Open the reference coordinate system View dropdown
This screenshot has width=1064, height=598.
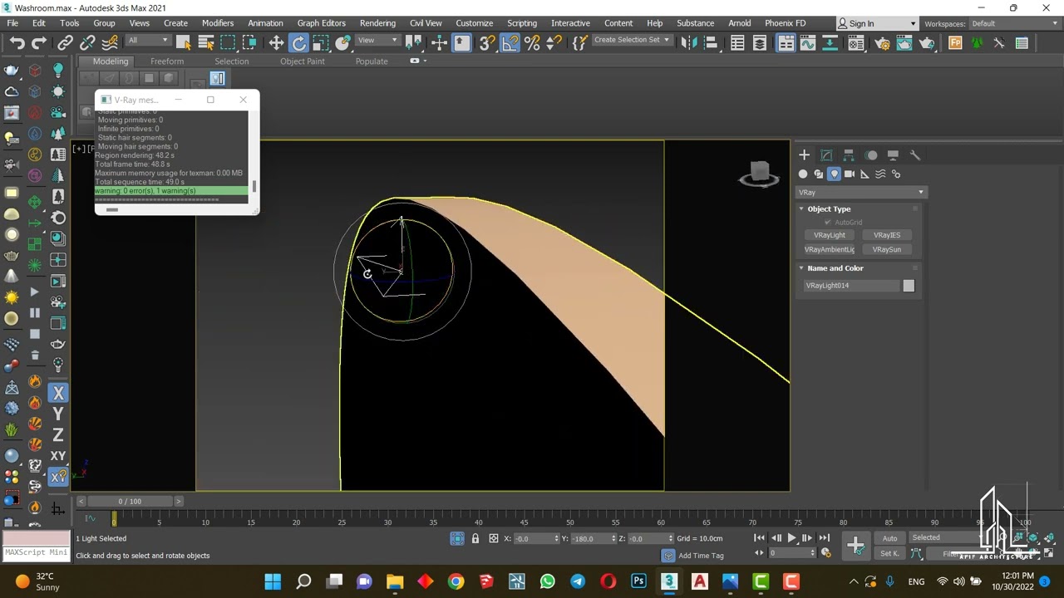coord(377,41)
